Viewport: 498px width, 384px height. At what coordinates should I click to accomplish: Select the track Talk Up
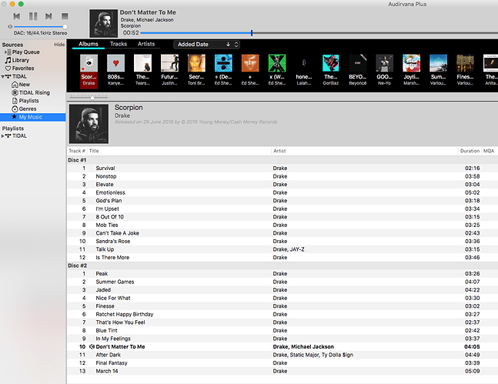tap(282, 249)
